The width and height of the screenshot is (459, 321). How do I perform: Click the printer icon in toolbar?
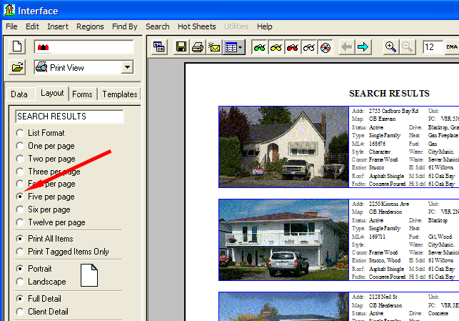click(198, 47)
